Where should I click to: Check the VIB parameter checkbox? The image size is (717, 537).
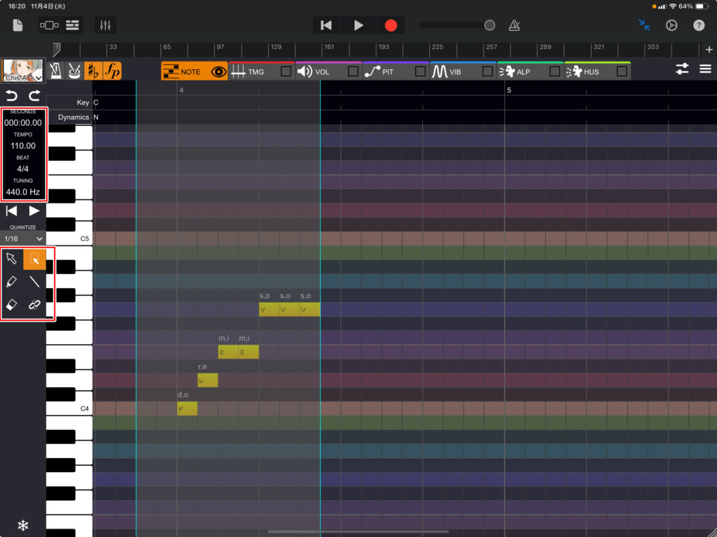[487, 71]
